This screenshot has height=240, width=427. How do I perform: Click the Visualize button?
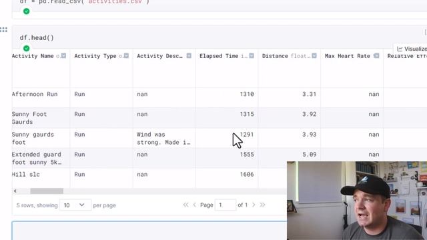click(x=411, y=49)
